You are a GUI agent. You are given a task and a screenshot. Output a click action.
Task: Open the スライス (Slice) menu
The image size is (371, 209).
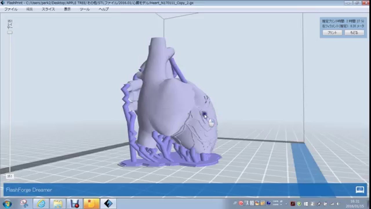48,9
